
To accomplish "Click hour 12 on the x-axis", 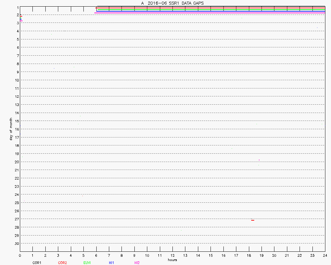I will coord(172,255).
